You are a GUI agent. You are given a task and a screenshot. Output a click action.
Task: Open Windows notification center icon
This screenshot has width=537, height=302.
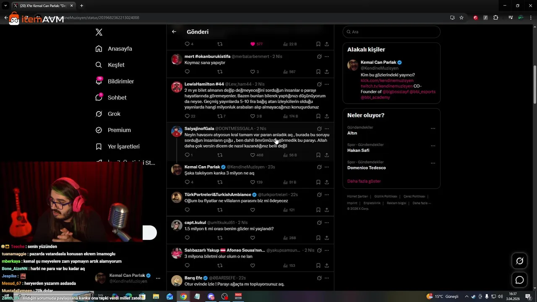pyautogui.click(x=528, y=297)
